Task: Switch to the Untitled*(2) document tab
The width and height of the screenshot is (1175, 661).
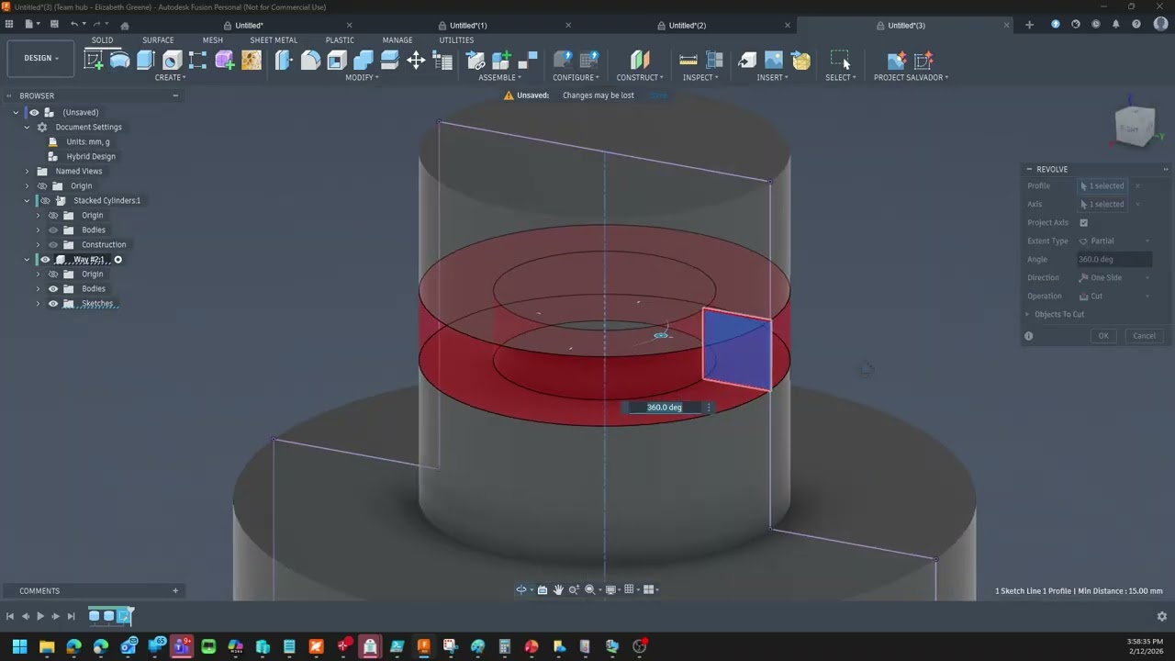Action: (x=687, y=25)
